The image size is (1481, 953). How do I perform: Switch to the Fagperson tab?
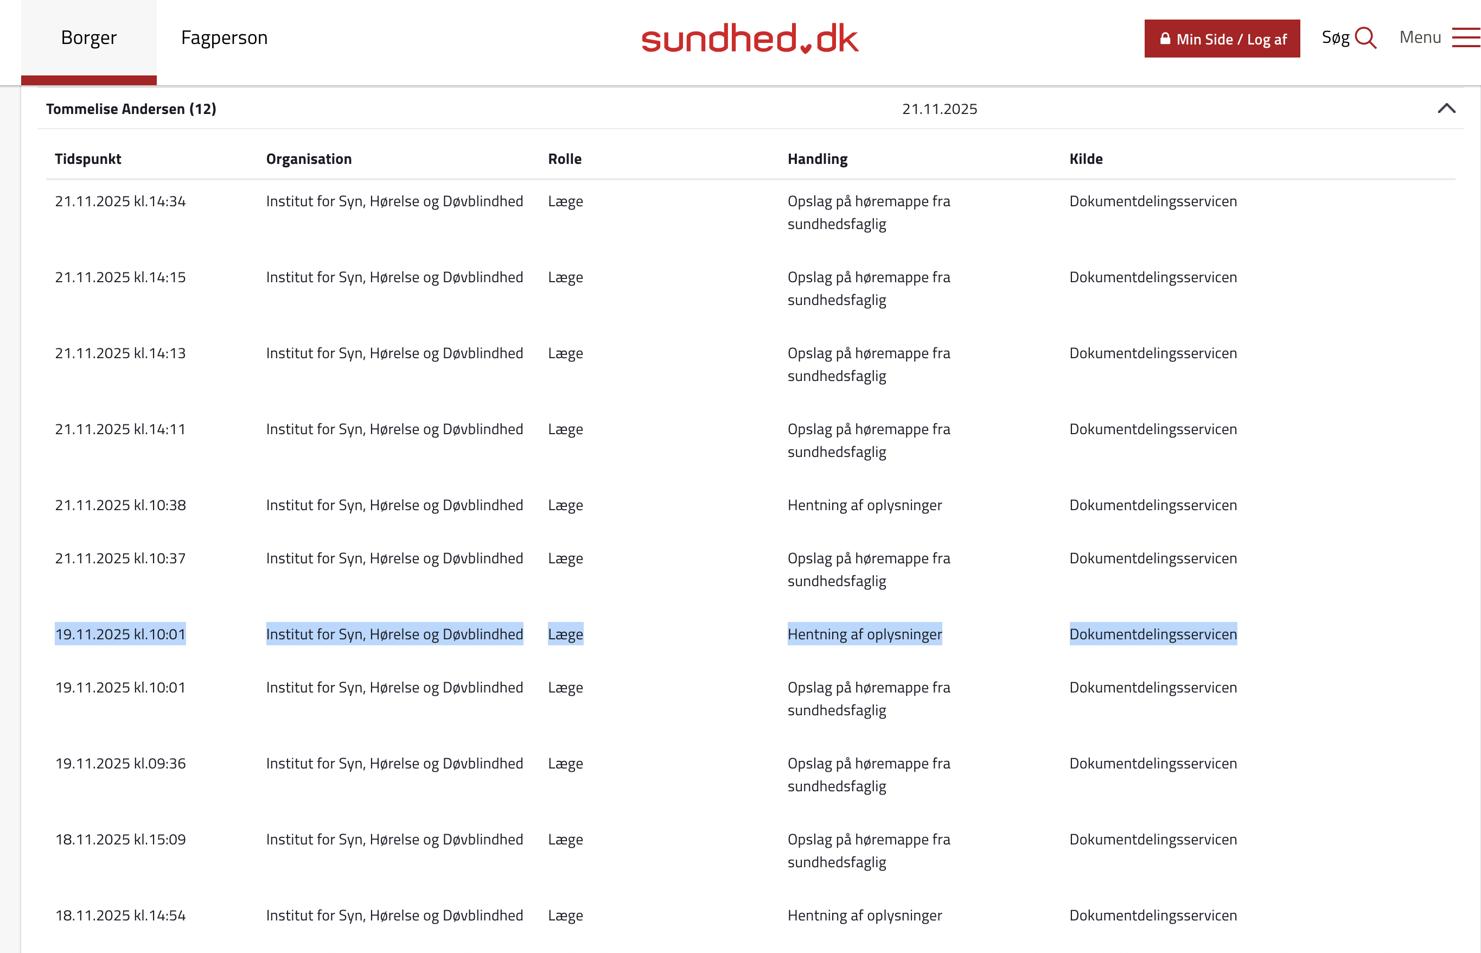point(224,38)
